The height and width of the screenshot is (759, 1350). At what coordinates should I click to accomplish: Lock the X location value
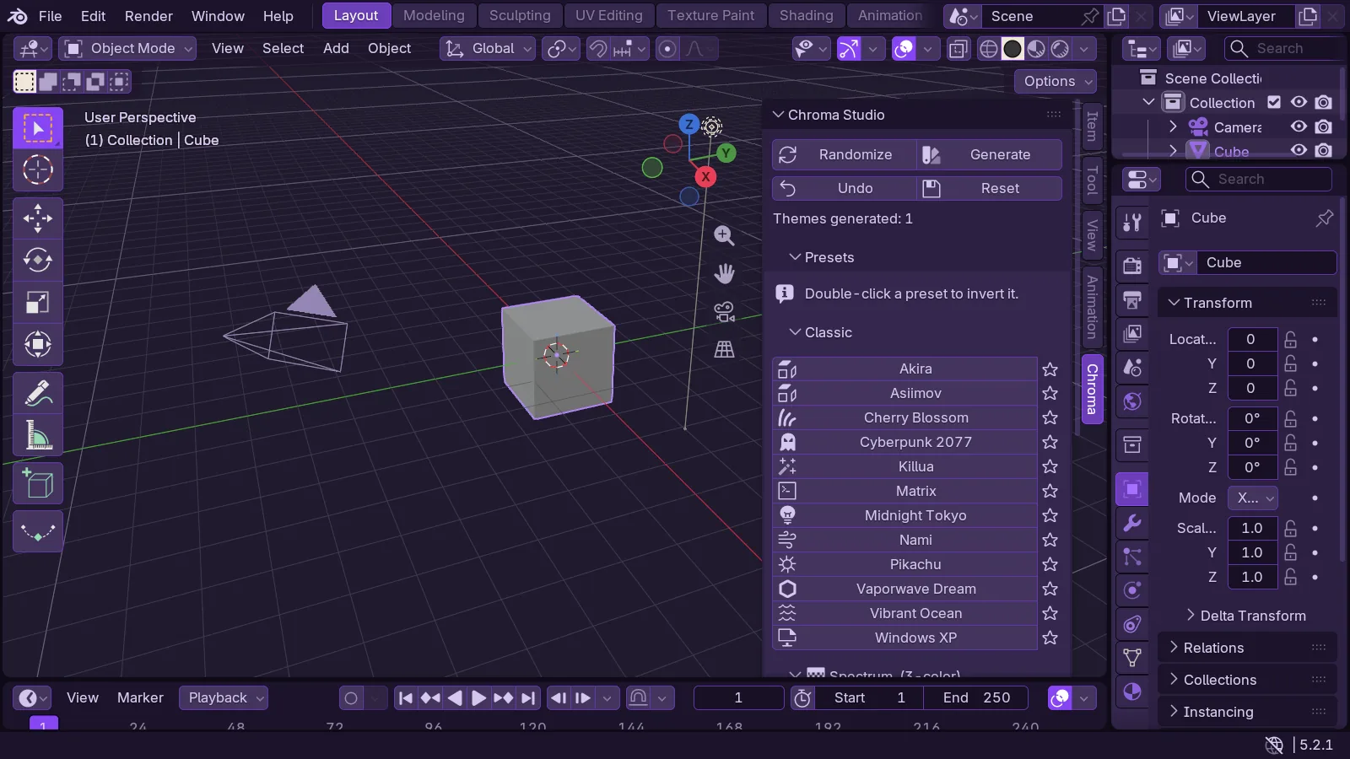pyautogui.click(x=1290, y=339)
